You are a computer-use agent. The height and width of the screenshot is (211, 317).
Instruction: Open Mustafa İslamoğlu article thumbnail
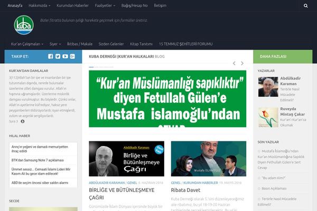[x=209, y=159]
